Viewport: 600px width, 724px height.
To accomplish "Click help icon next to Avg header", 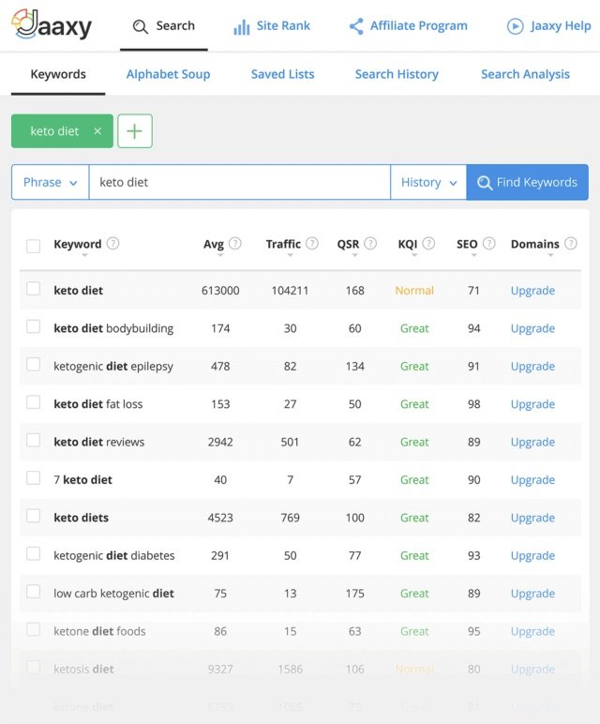I will [x=235, y=244].
